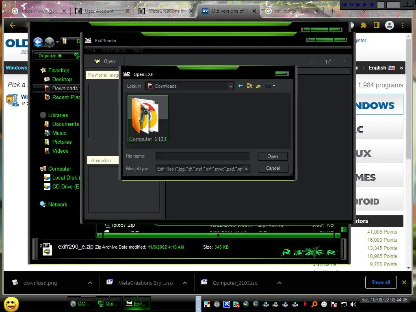The image size is (416, 312).
Task: Go back via the Open EXIF dialog's cyan arrow
Action: pos(240,86)
